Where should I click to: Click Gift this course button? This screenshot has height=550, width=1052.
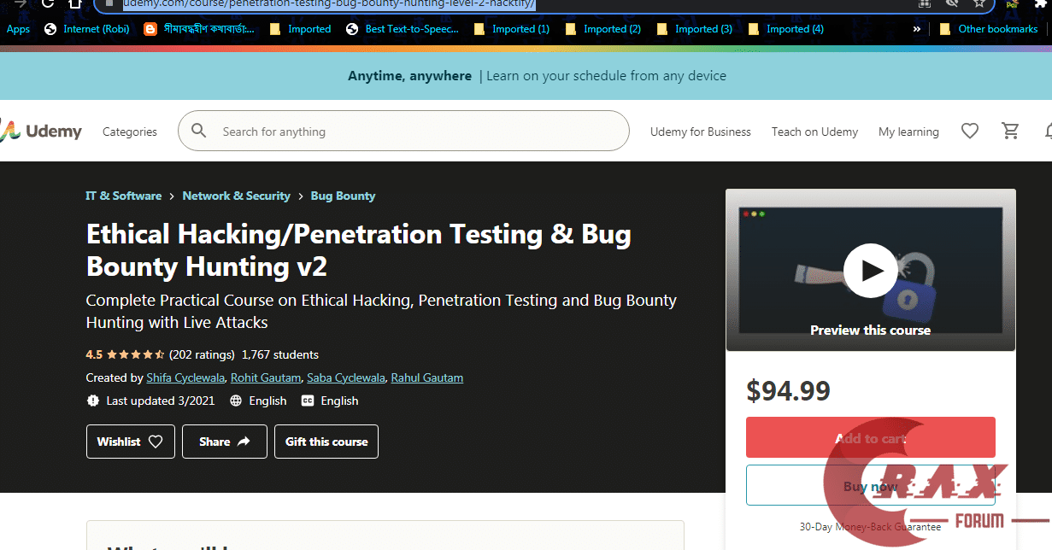326,442
